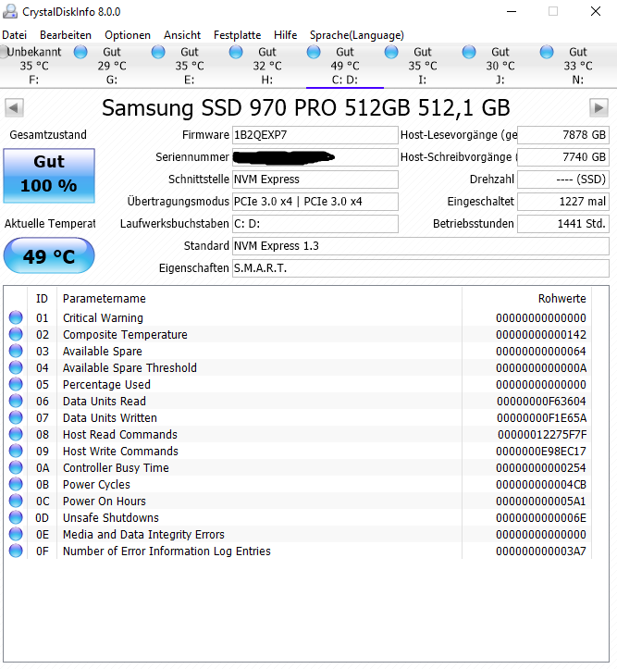617x669 pixels.
Task: Open the Bearbeiten menu
Action: click(66, 35)
